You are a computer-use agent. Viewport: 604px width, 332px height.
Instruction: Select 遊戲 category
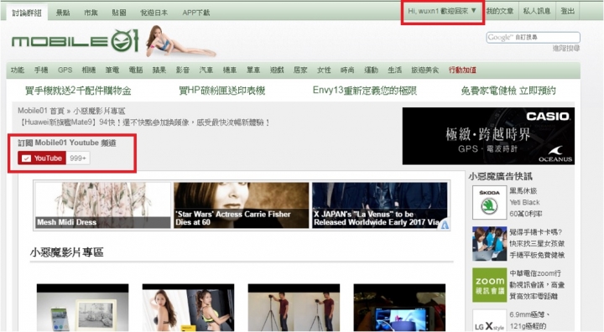click(x=277, y=70)
